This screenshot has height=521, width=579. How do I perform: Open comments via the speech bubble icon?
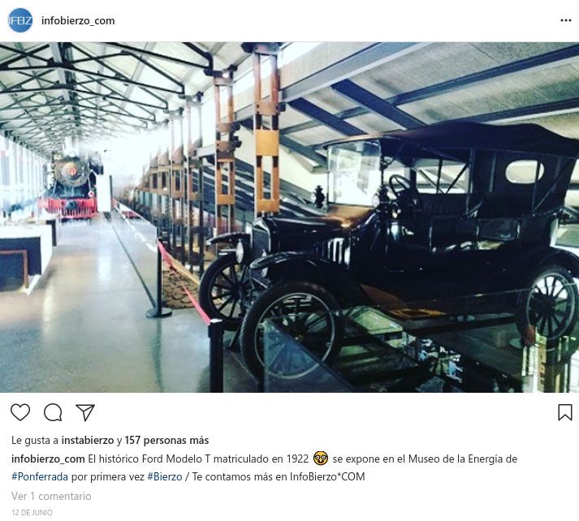coord(53,412)
